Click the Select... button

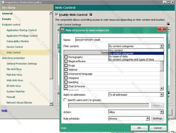pyautogui.click(x=157, y=105)
